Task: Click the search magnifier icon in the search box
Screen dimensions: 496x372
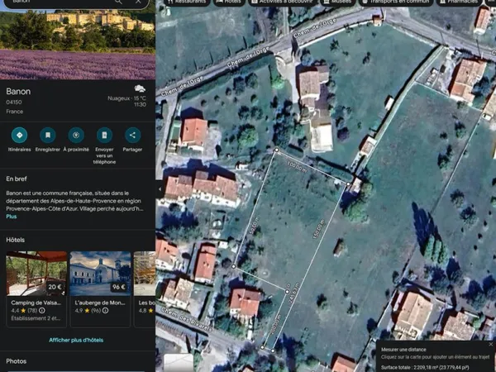Action: pyautogui.click(x=118, y=2)
